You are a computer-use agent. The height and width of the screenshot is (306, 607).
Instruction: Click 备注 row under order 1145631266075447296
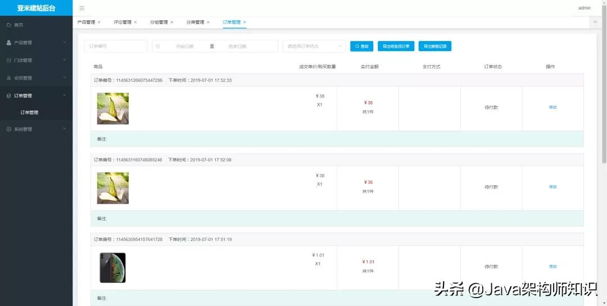337,139
